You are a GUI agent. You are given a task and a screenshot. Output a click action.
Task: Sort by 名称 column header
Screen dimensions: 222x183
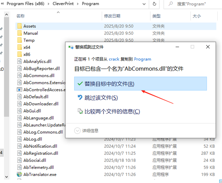coord(21,16)
